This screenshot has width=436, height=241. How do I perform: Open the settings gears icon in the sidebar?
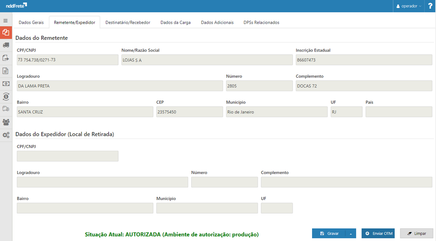click(x=6, y=135)
